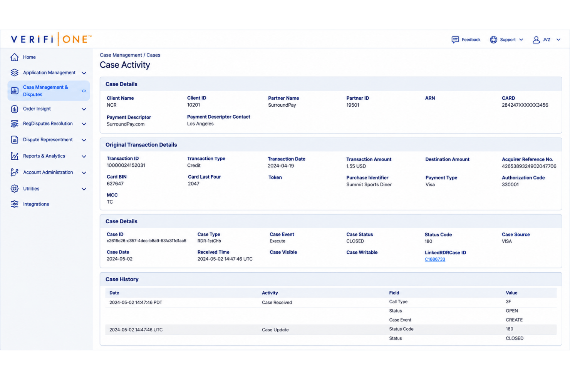
Task: Click the Reports & Analytics graph icon
Action: click(15, 156)
